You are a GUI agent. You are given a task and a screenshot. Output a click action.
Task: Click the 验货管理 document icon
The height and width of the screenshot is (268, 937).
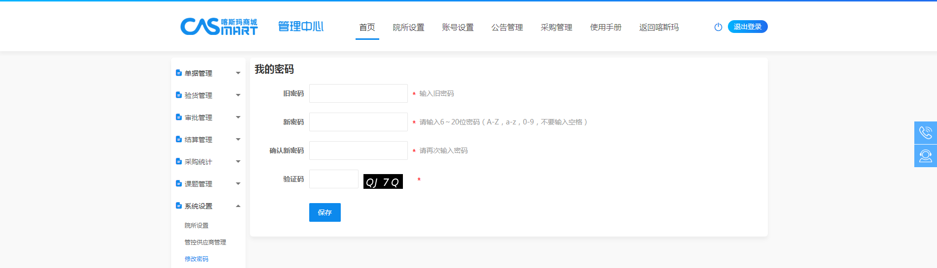click(x=179, y=95)
